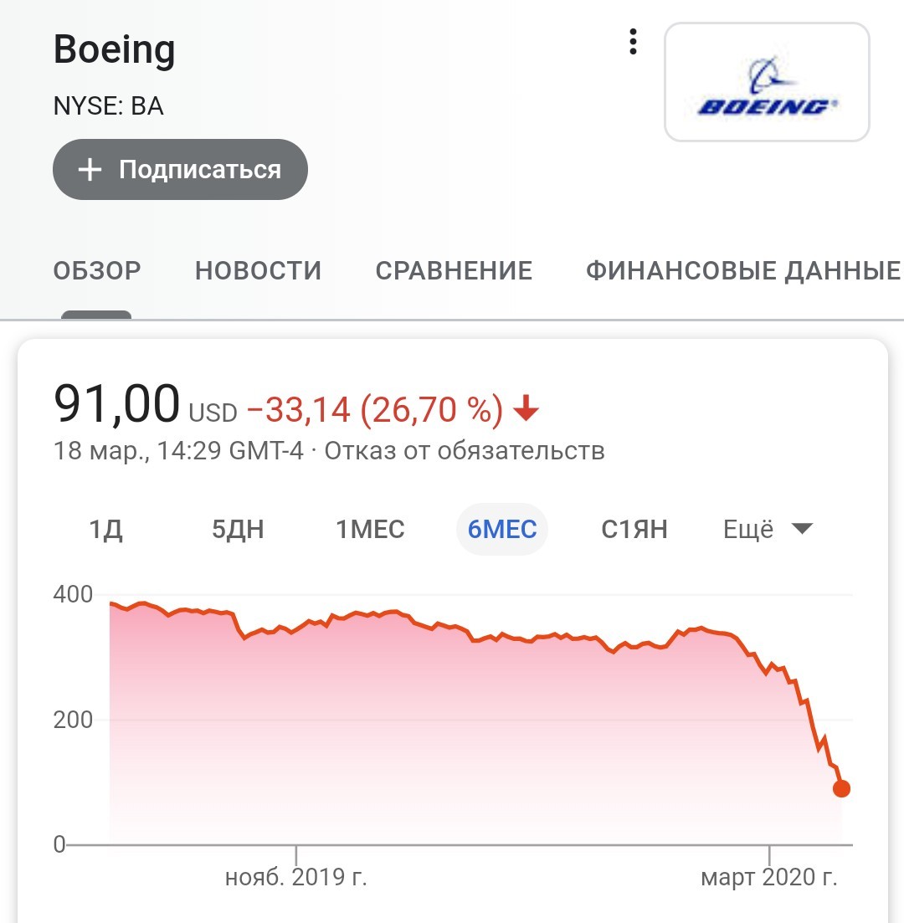Click the март 2020 г. axis marker
904x923 pixels.
pos(769,877)
